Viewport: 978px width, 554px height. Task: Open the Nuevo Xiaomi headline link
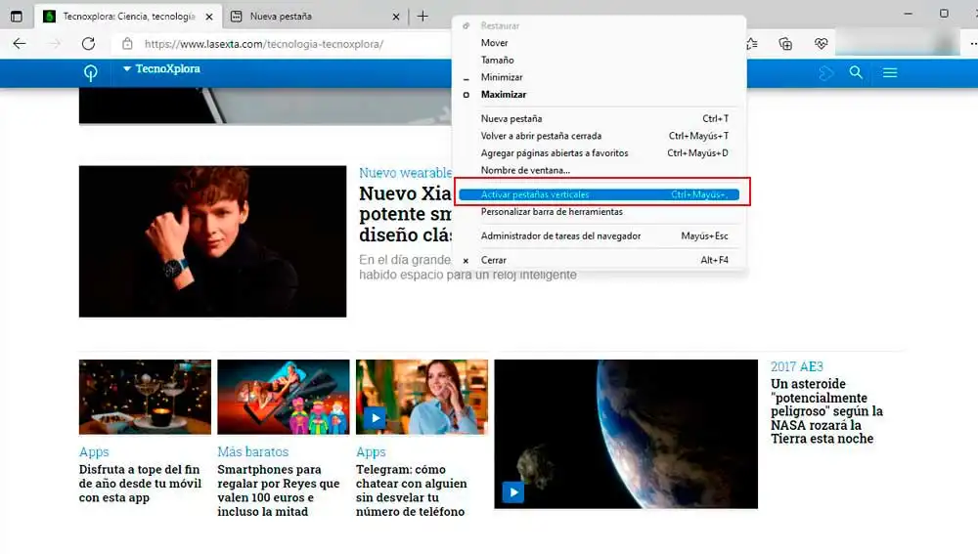(x=406, y=214)
